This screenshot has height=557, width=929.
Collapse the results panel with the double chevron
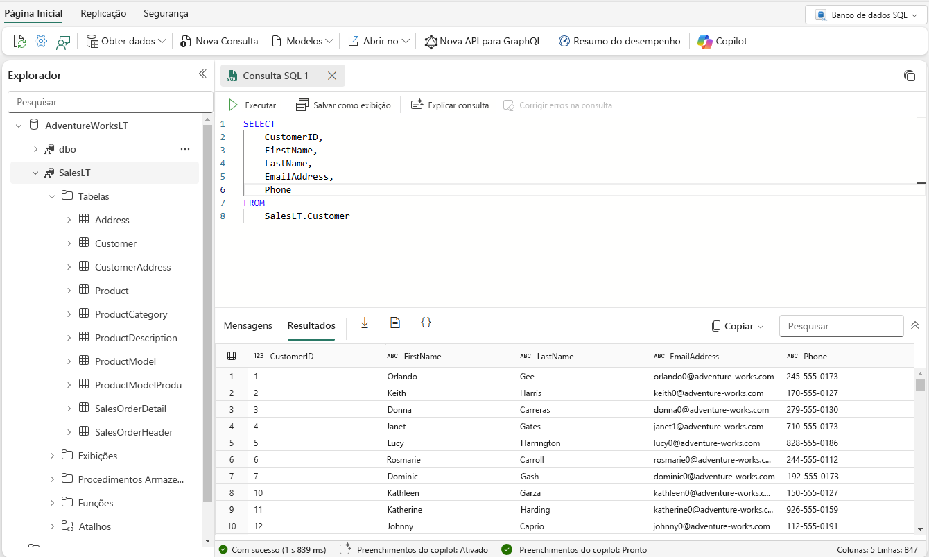915,326
